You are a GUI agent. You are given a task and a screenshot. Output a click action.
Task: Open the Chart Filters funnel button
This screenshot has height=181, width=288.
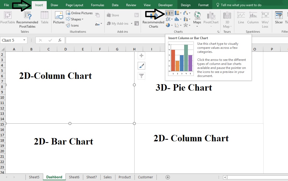tap(141, 76)
